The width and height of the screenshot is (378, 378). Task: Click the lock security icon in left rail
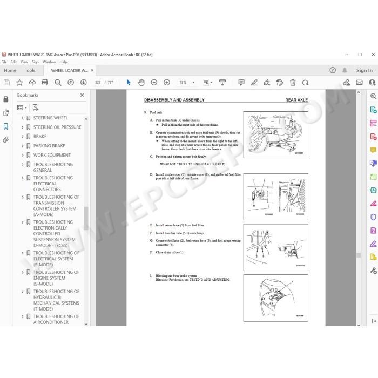6,99
